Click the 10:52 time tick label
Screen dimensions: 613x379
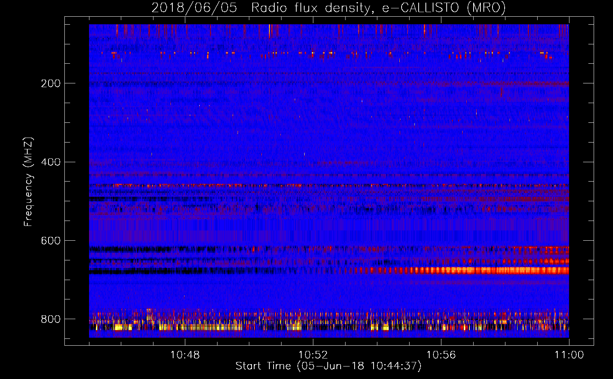(313, 355)
